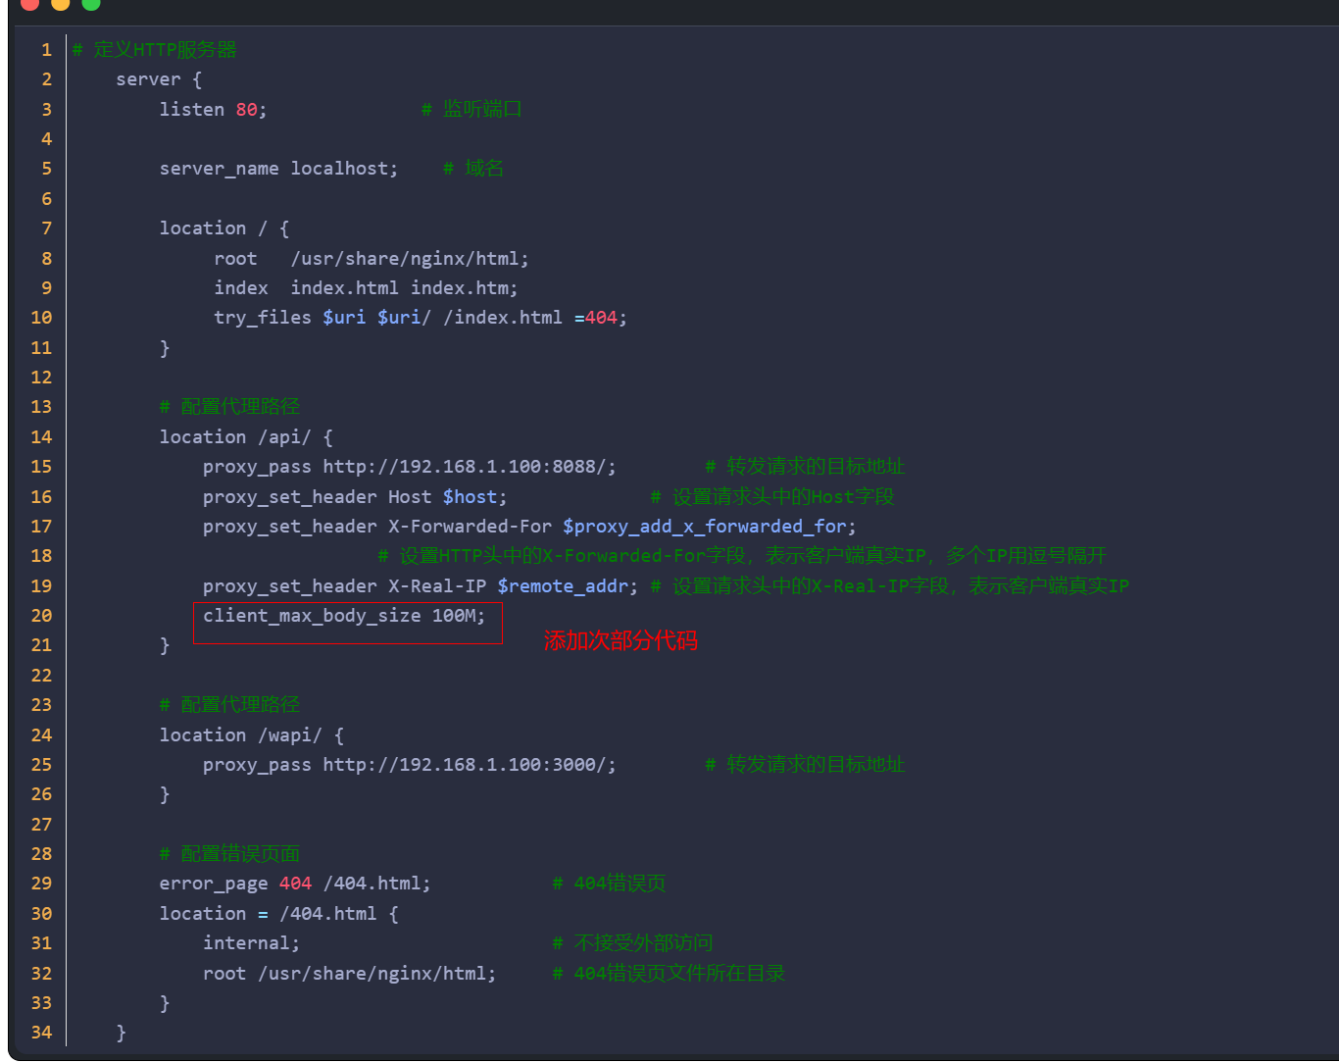Image resolution: width=1339 pixels, height=1062 pixels.
Task: Click closing brace on line 11
Action: (x=165, y=348)
